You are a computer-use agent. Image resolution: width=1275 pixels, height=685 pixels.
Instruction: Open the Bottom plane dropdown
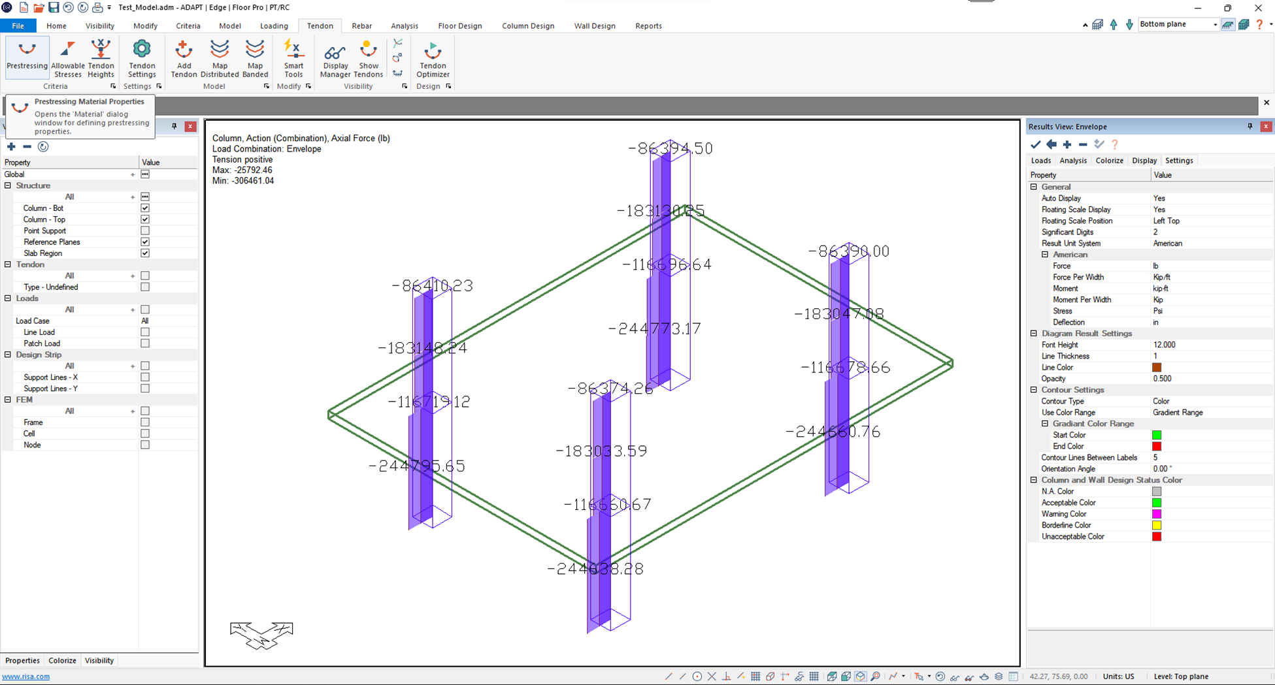coord(1214,25)
